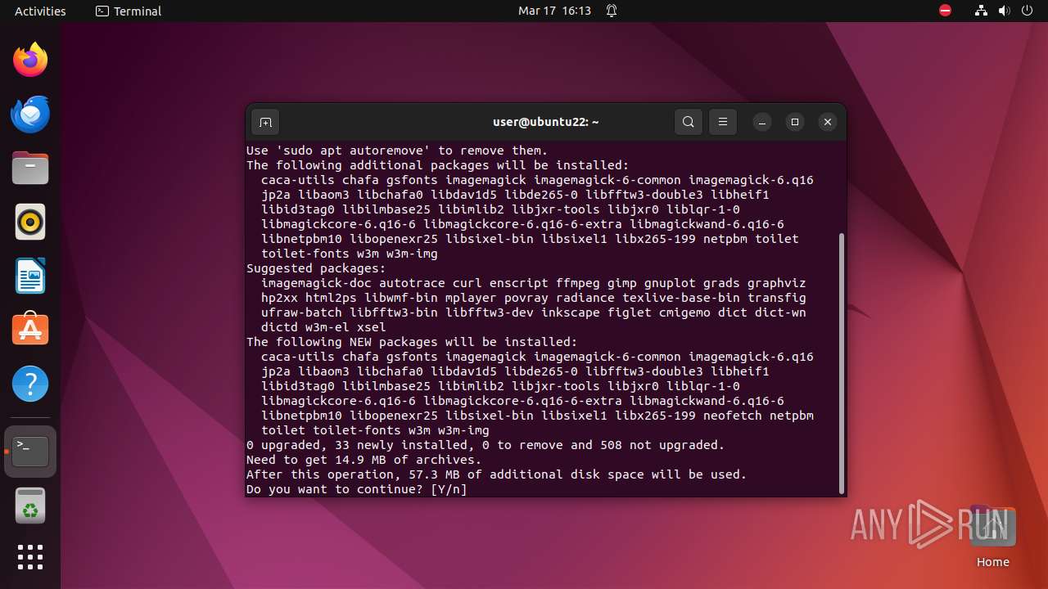The height and width of the screenshot is (589, 1048).
Task: Open the network status icon
Action: click(982, 11)
